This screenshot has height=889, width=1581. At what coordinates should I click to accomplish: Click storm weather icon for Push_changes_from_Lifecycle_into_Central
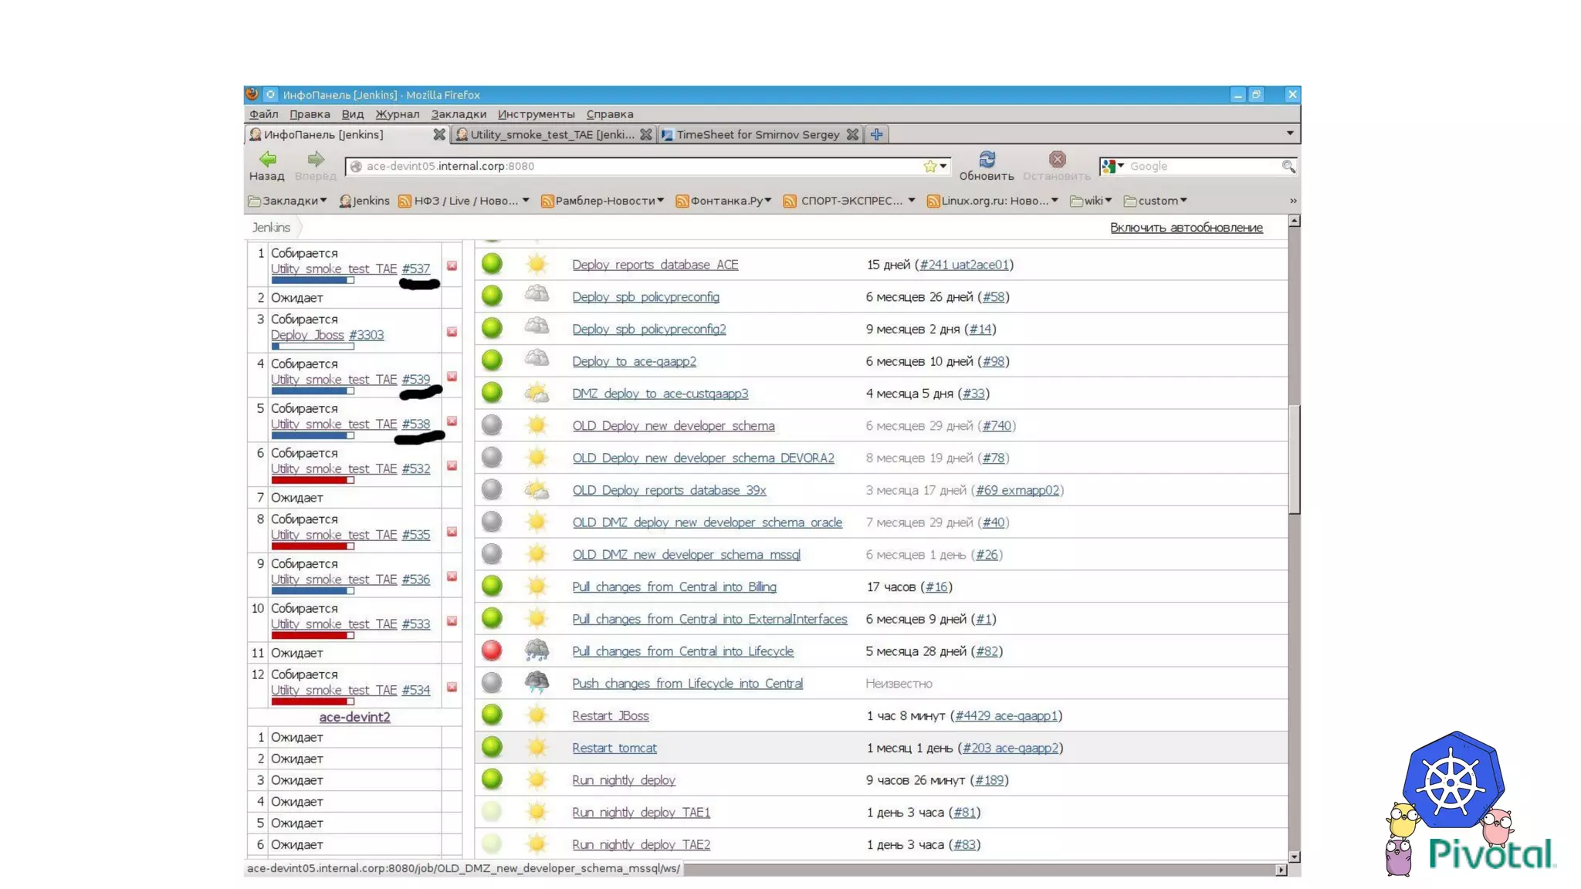tap(537, 682)
